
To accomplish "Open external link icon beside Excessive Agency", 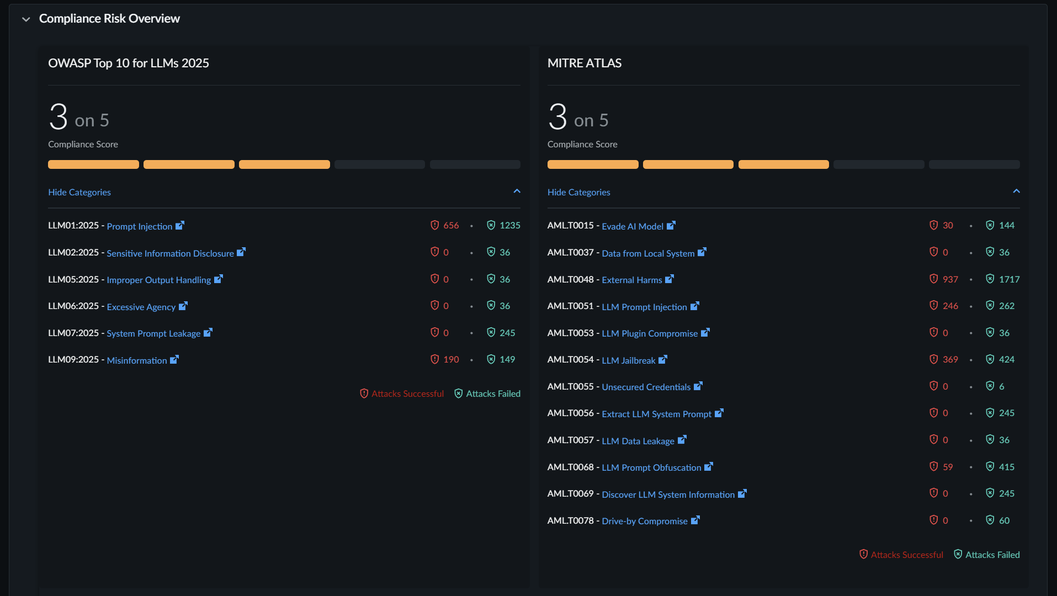I will pyautogui.click(x=183, y=306).
